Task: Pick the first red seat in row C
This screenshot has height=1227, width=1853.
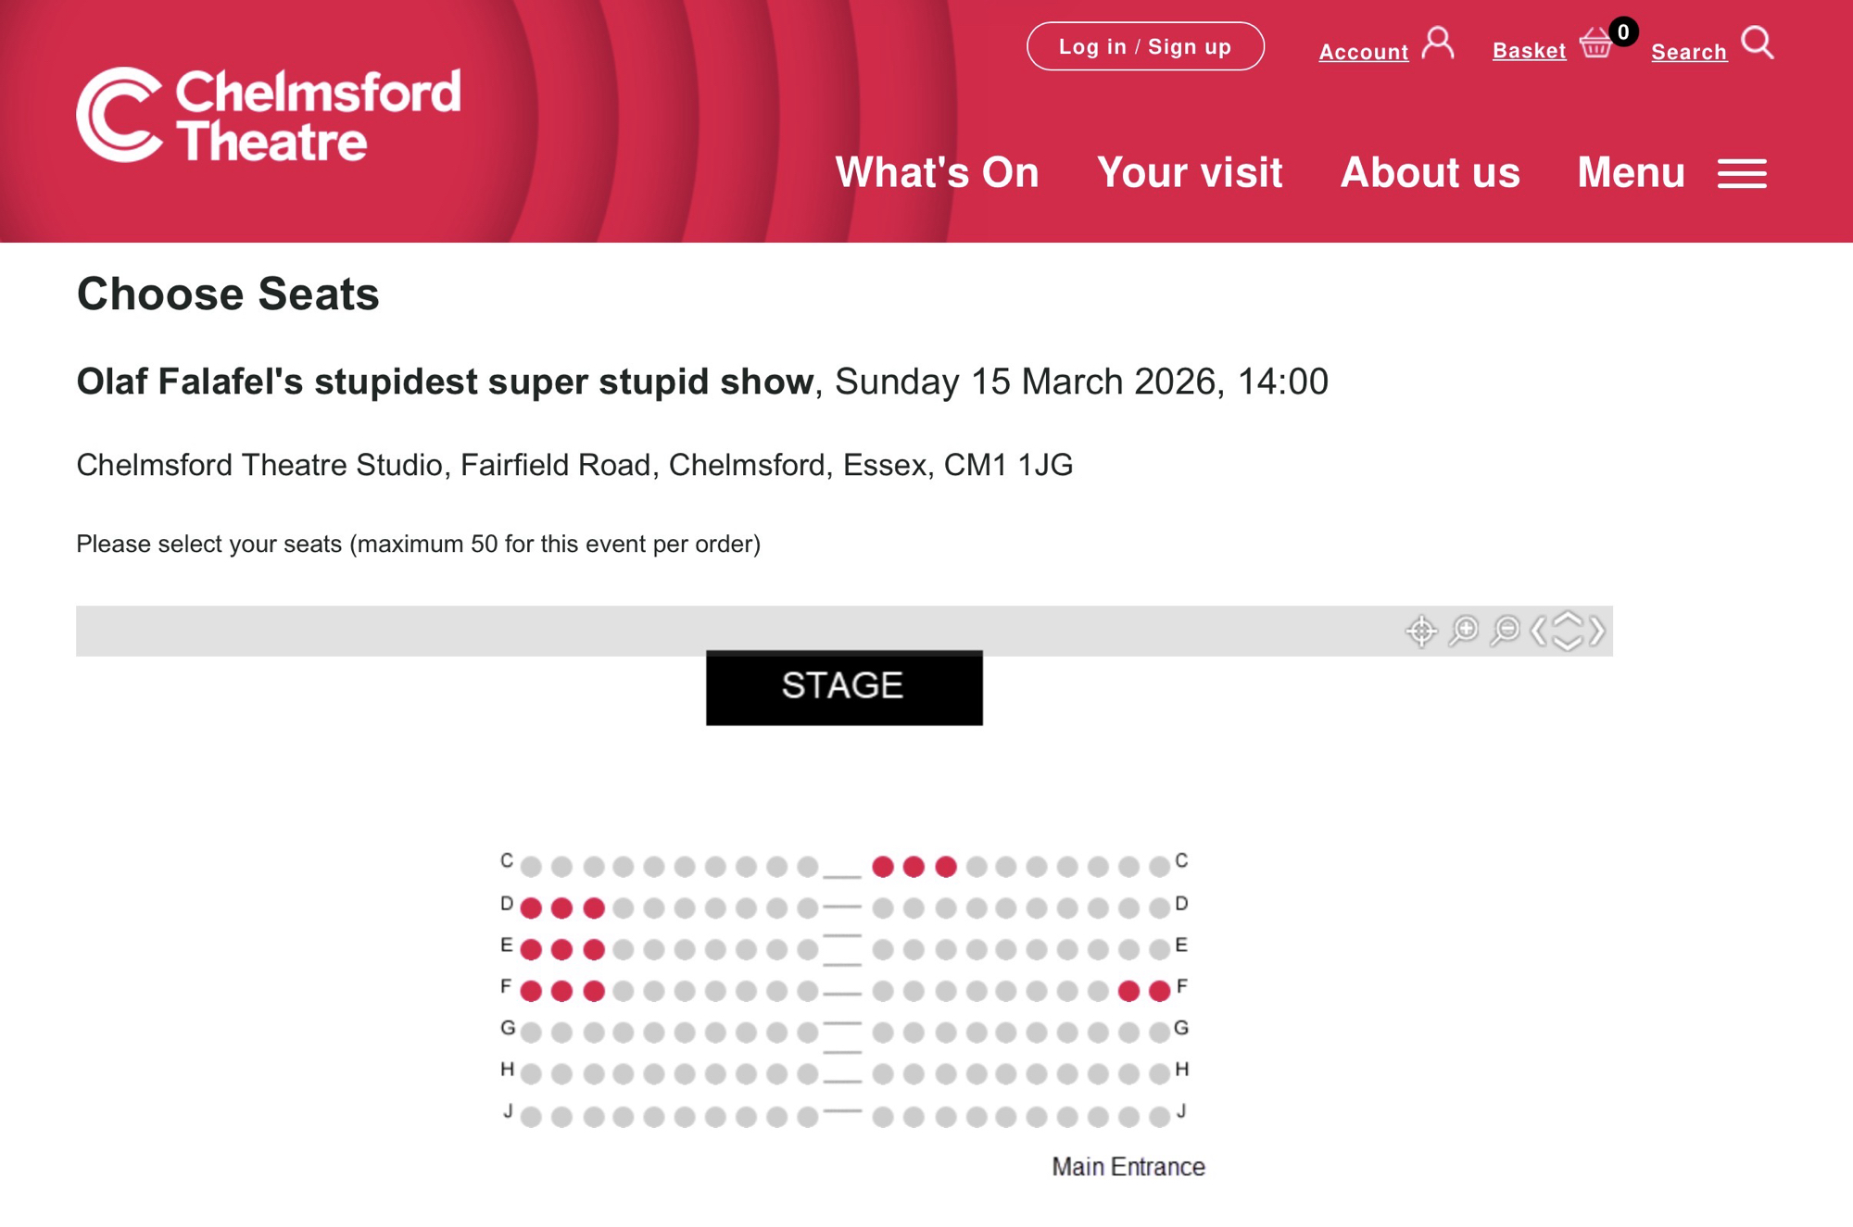Action: [x=883, y=867]
